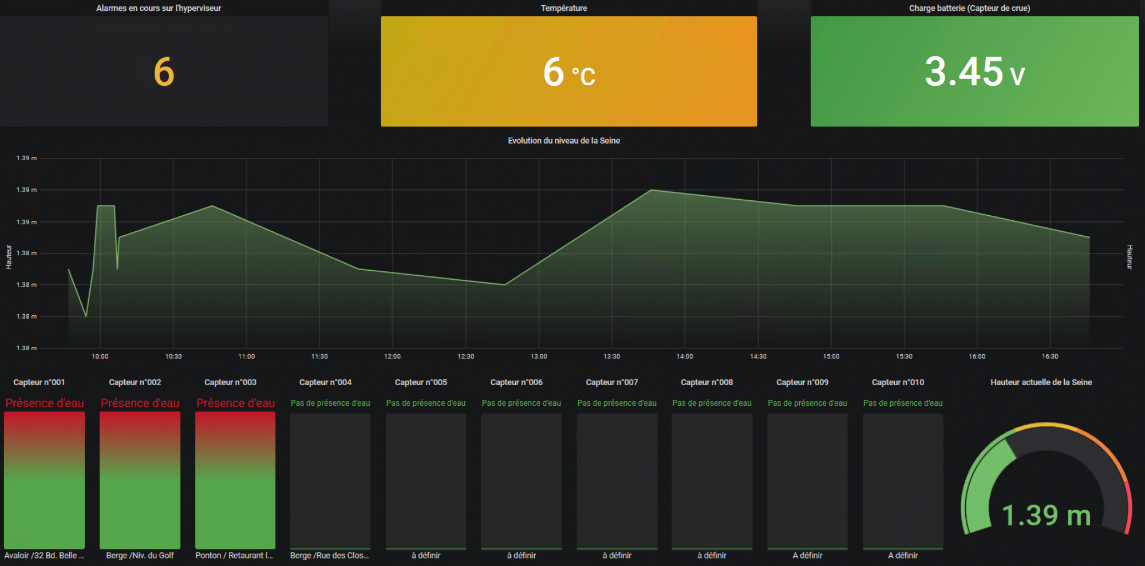The image size is (1145, 566).
Task: Click the 1.39 m gauge value
Action: click(x=1046, y=515)
